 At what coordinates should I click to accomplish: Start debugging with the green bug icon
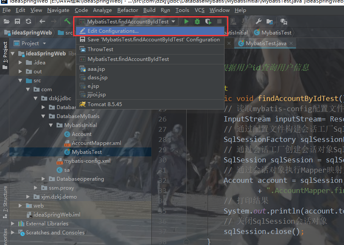tap(197, 22)
